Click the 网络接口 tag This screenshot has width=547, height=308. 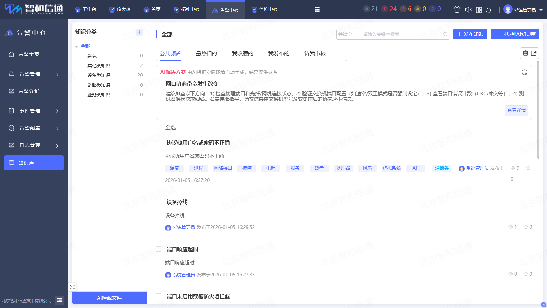pos(223,168)
